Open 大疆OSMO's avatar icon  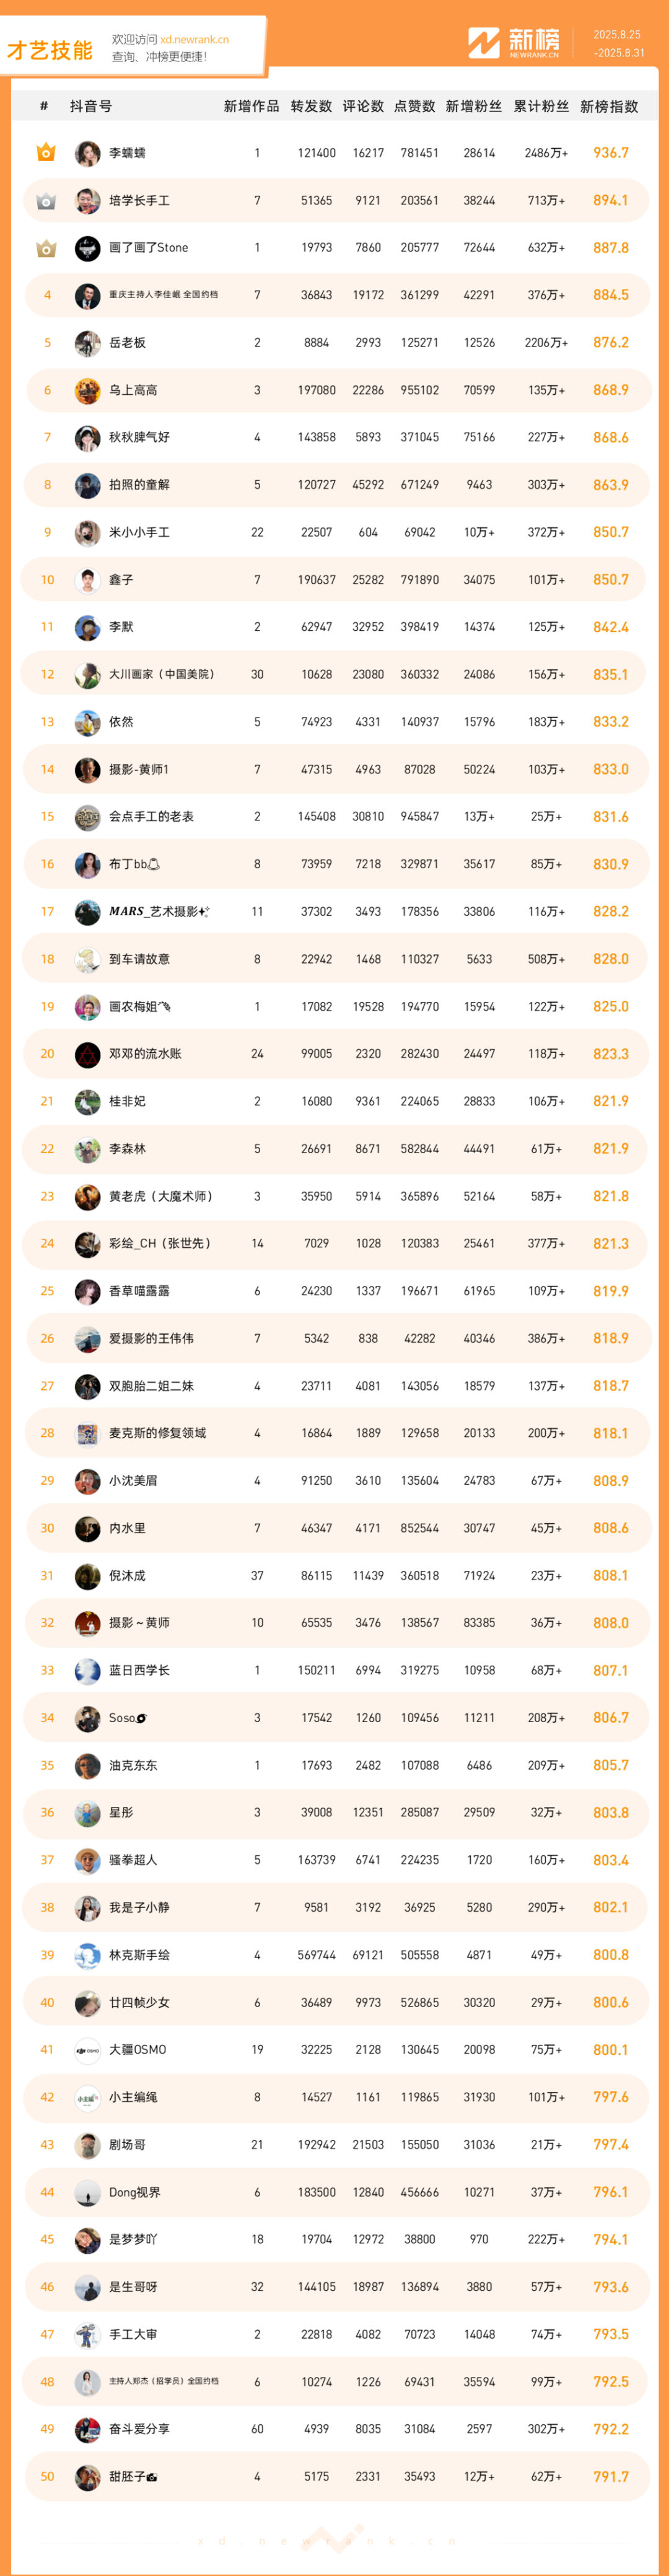point(87,2049)
